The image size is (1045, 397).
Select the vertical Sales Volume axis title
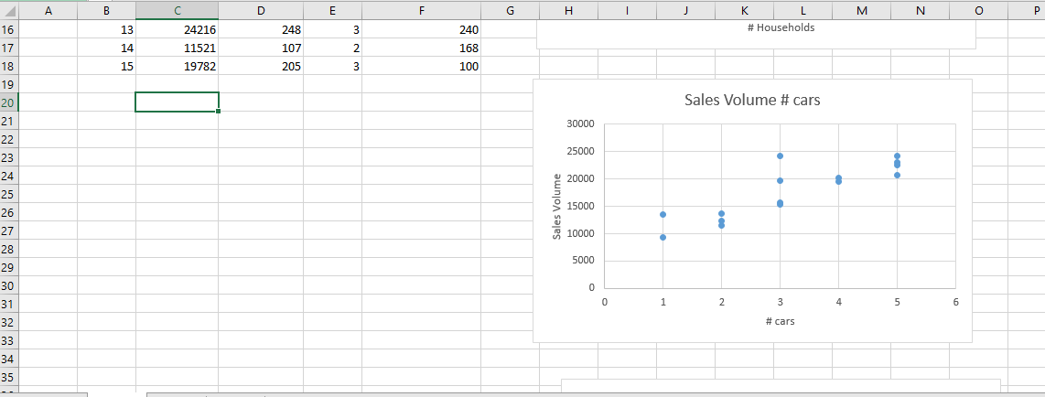pyautogui.click(x=556, y=207)
